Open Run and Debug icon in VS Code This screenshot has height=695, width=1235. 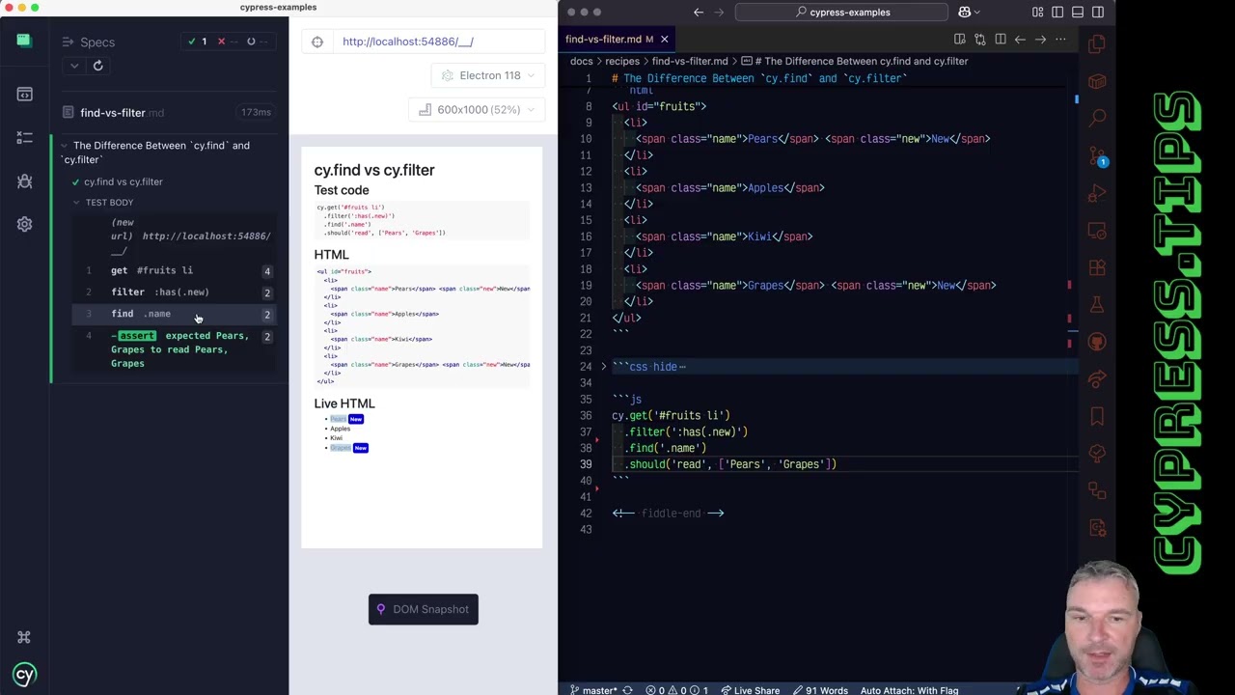(x=1097, y=194)
